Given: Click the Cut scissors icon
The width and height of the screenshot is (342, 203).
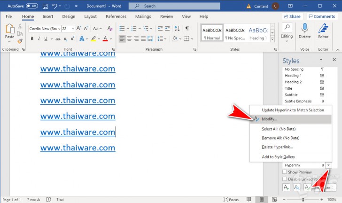Looking at the screenshot, I should click(x=20, y=26).
